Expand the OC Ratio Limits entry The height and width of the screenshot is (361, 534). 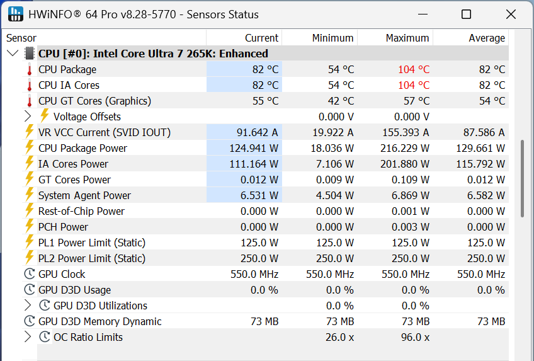pos(27,337)
